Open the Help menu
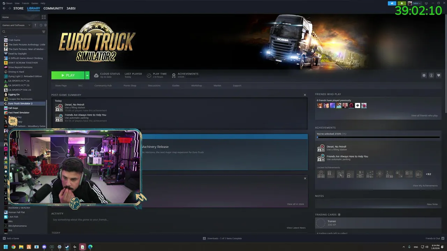This screenshot has height=251, width=447. coord(43,3)
